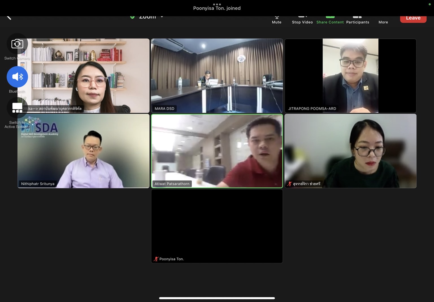Open Share Content option

tap(330, 19)
